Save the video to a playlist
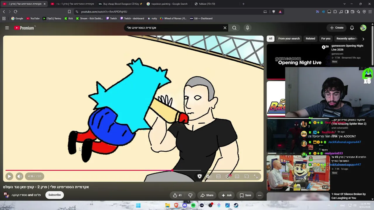 245,195
